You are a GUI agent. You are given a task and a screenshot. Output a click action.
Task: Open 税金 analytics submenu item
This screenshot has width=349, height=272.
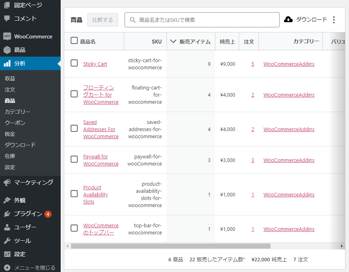[10, 134]
